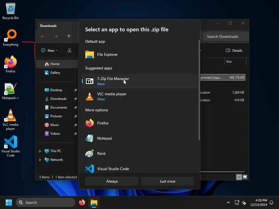
Task: Unpin Videos via its pin icon
Action: [x=76, y=134]
